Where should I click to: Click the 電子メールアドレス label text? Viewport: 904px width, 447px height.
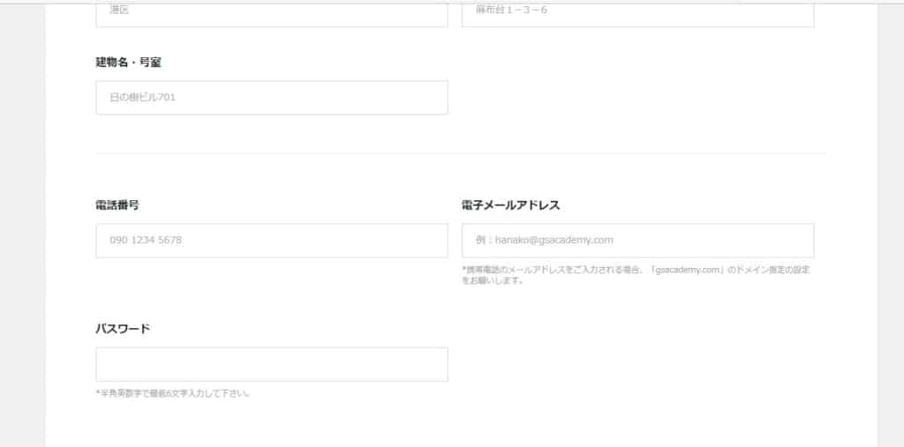click(510, 205)
